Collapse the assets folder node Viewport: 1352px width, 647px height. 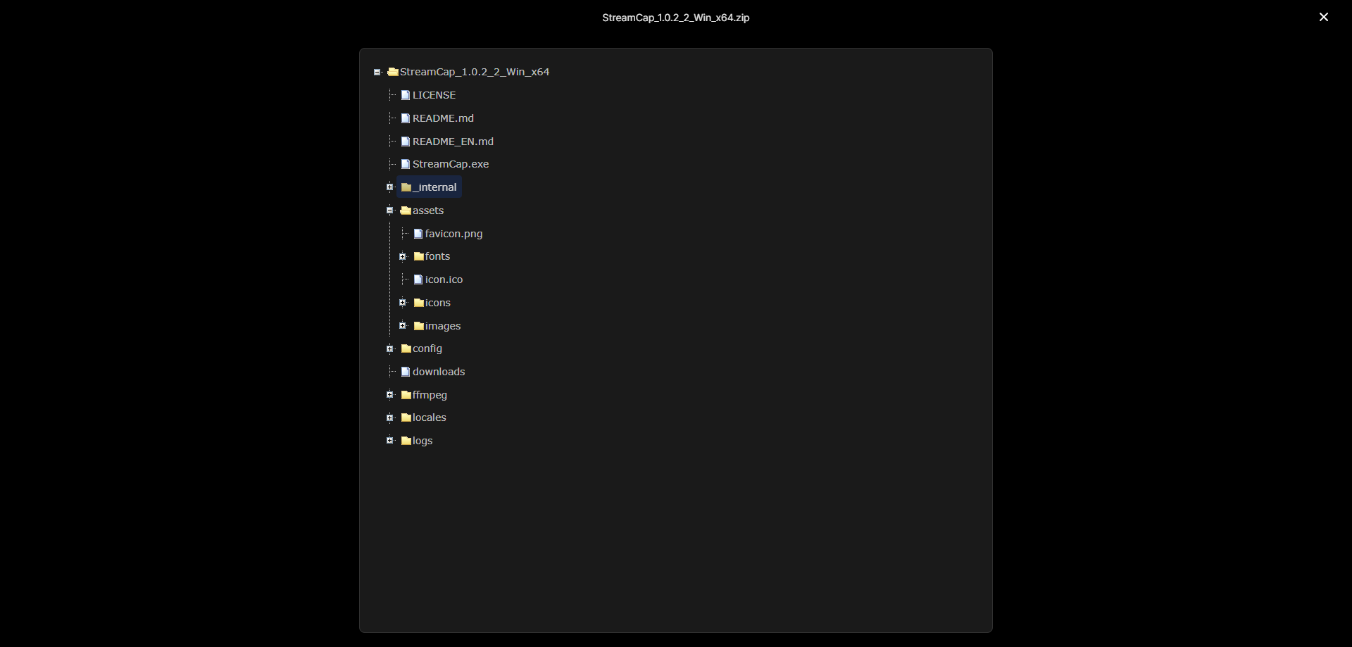click(x=389, y=211)
